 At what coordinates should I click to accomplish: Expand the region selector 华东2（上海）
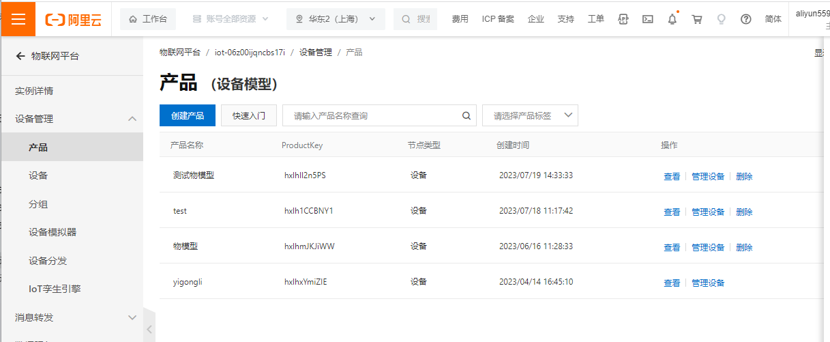tap(336, 19)
